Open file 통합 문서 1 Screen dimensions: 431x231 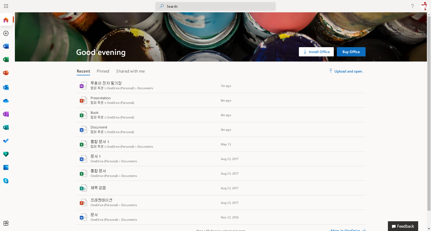(100, 142)
